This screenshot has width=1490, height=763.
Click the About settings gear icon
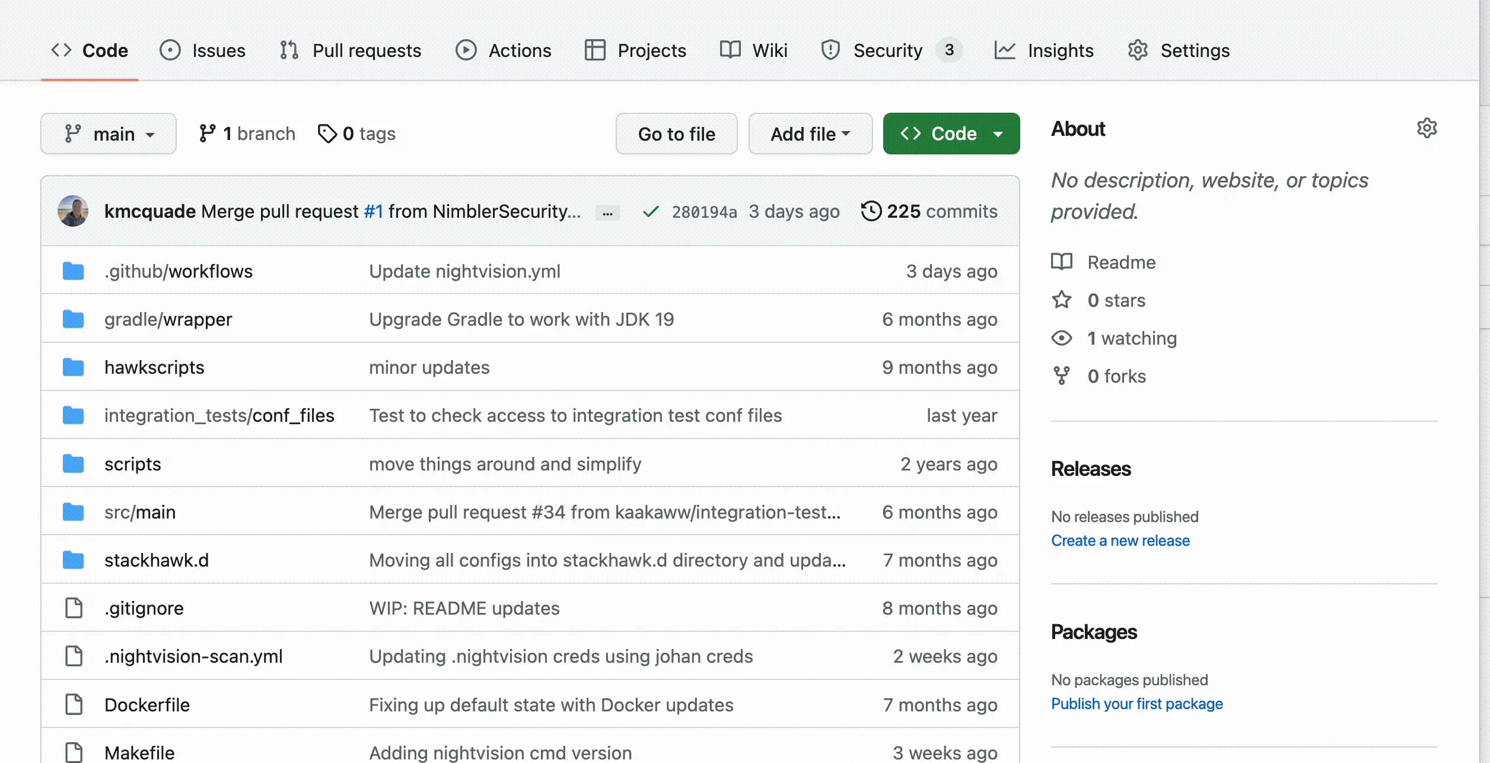(1427, 128)
